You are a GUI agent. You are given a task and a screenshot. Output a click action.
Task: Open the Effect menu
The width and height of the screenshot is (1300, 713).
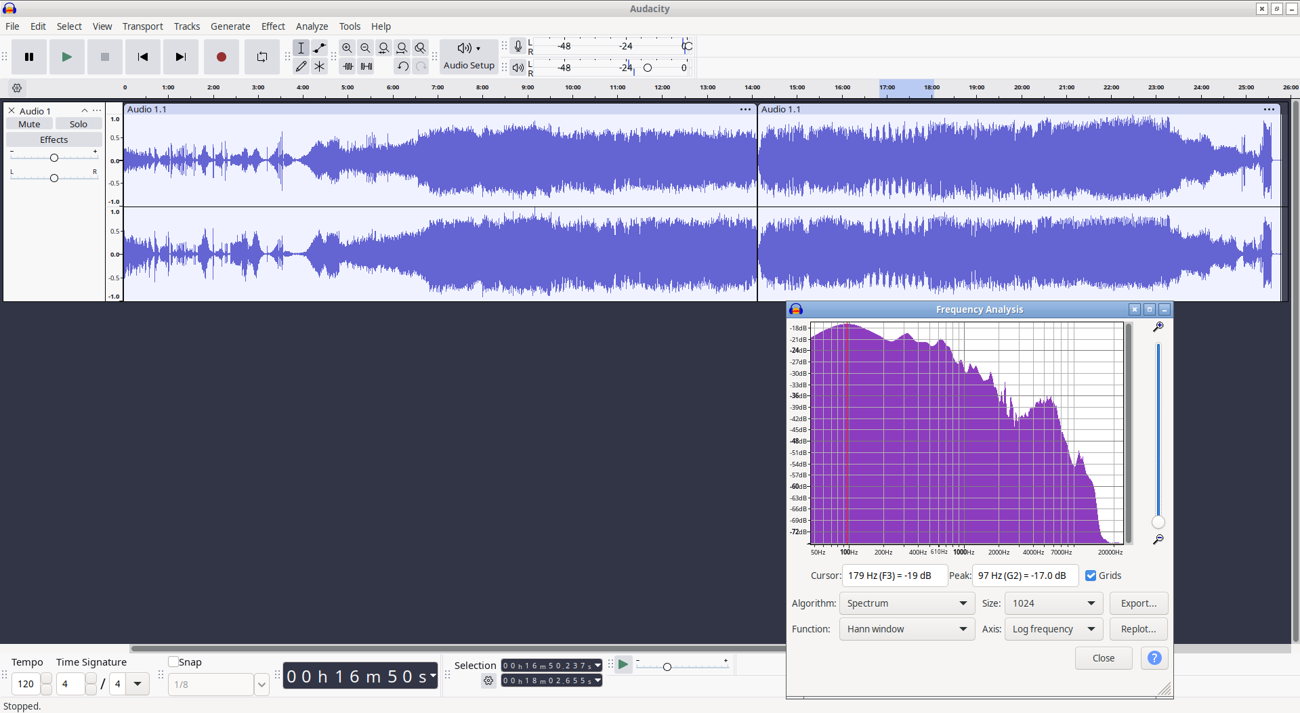[x=273, y=26]
